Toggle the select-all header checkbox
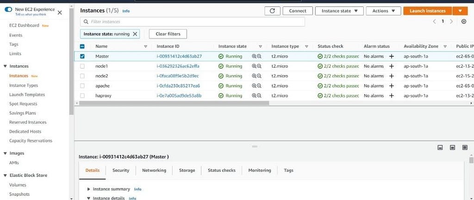This screenshot has height=200, width=474. (82, 47)
